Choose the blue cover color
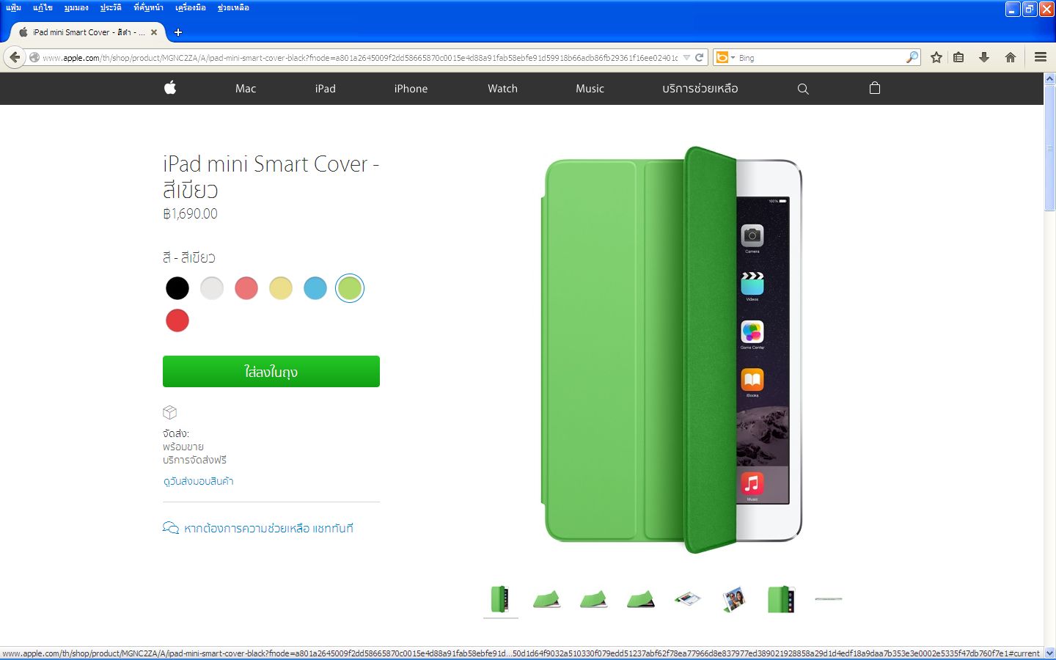1056x660 pixels. [315, 288]
